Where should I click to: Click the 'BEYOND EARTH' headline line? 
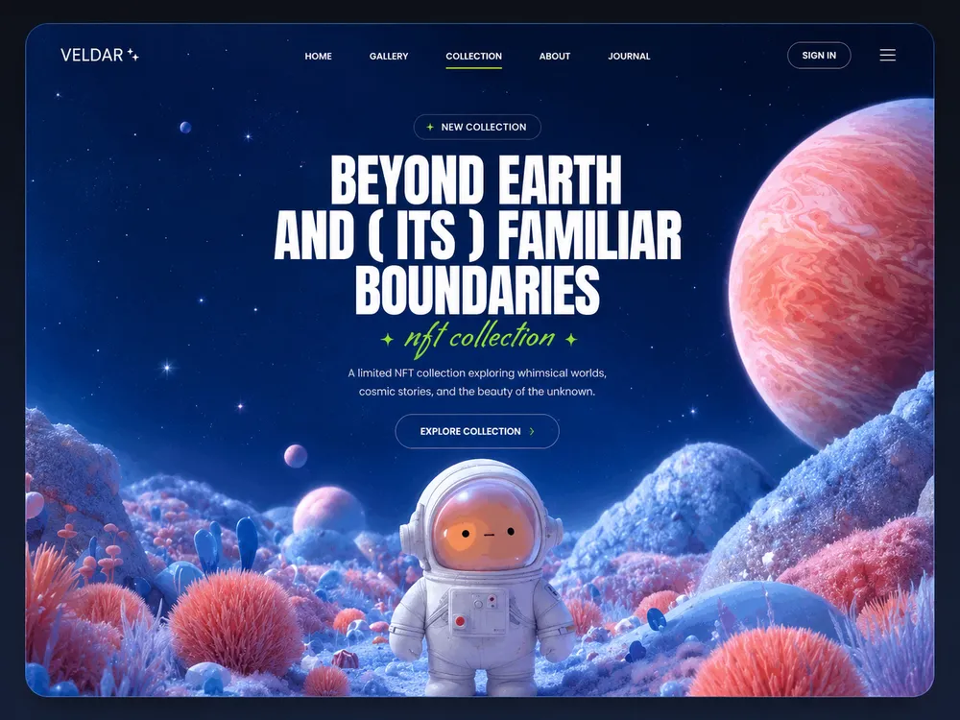[476, 180]
